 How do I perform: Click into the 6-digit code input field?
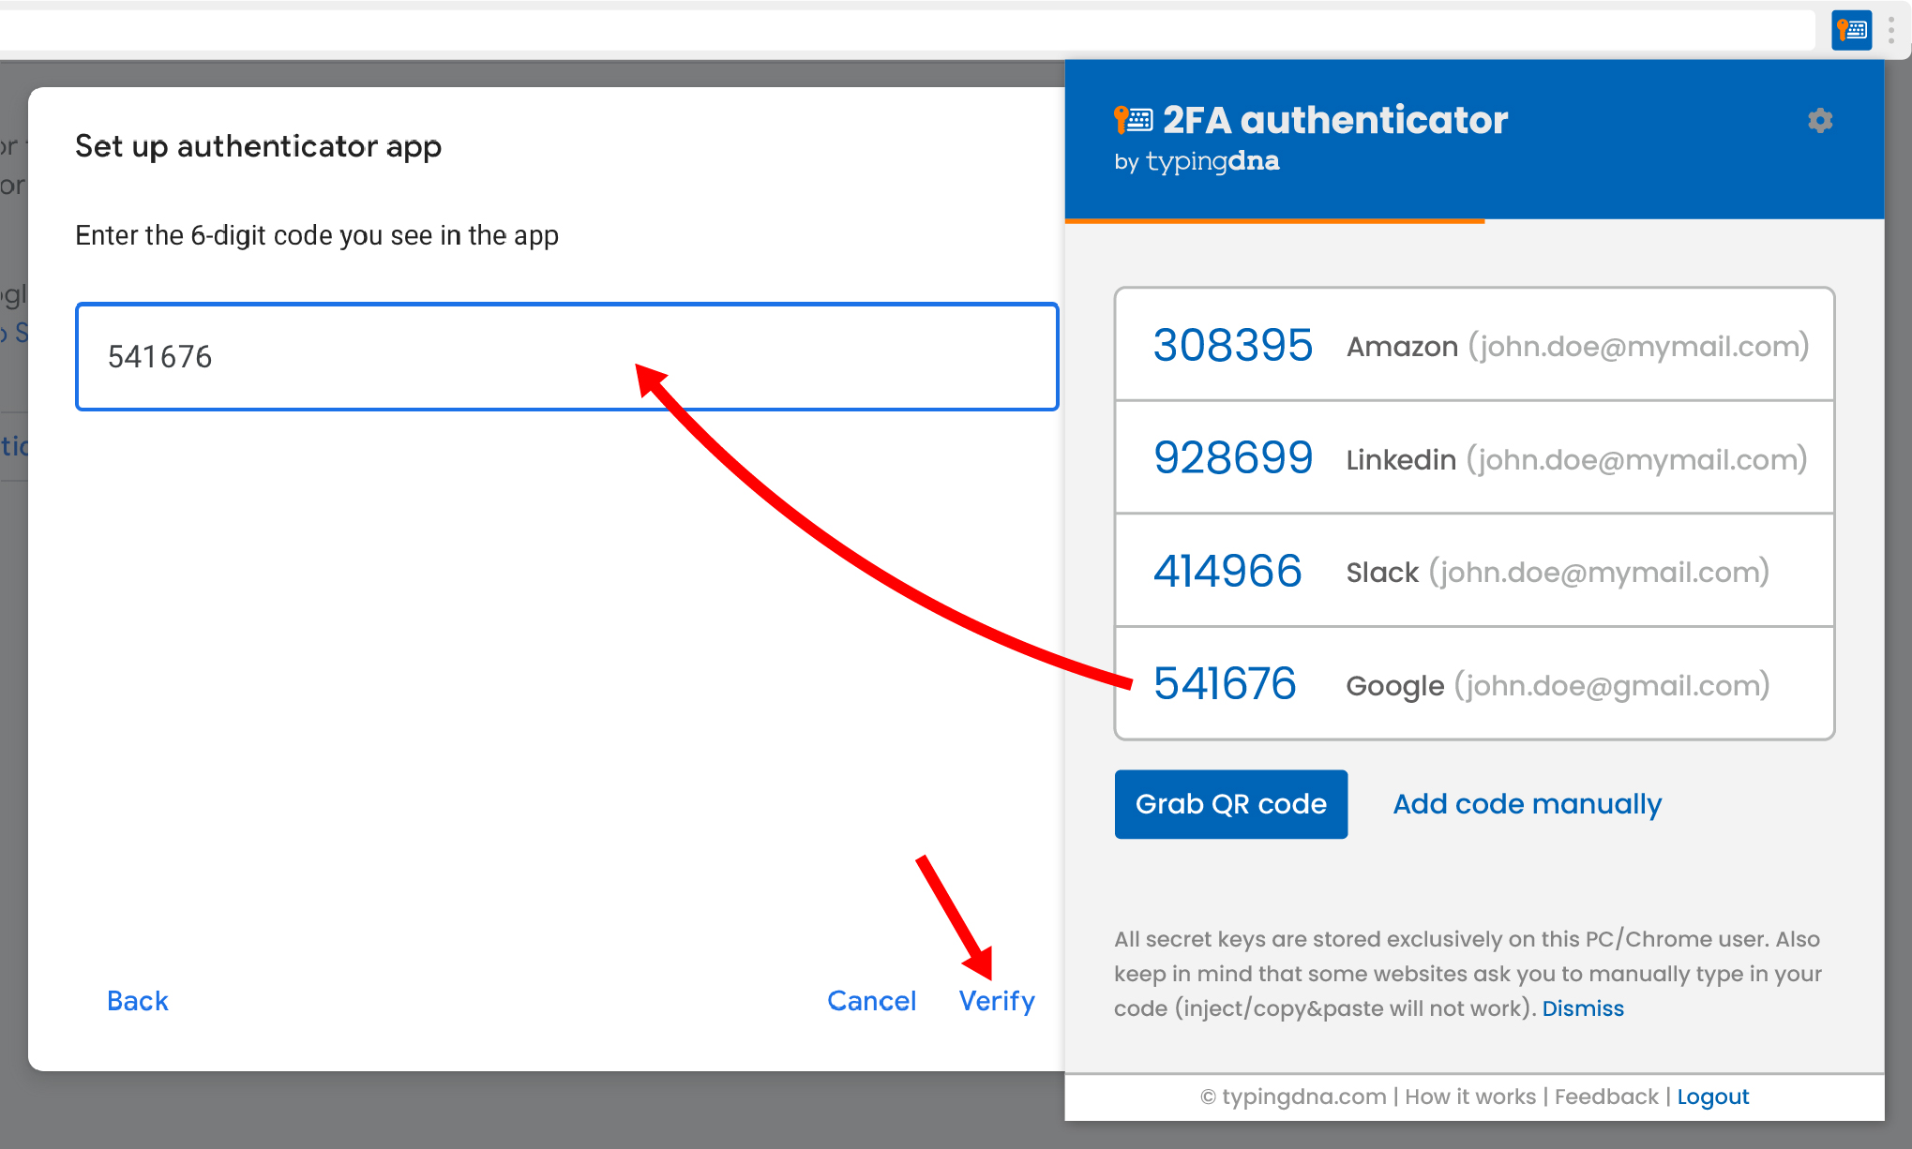[567, 356]
